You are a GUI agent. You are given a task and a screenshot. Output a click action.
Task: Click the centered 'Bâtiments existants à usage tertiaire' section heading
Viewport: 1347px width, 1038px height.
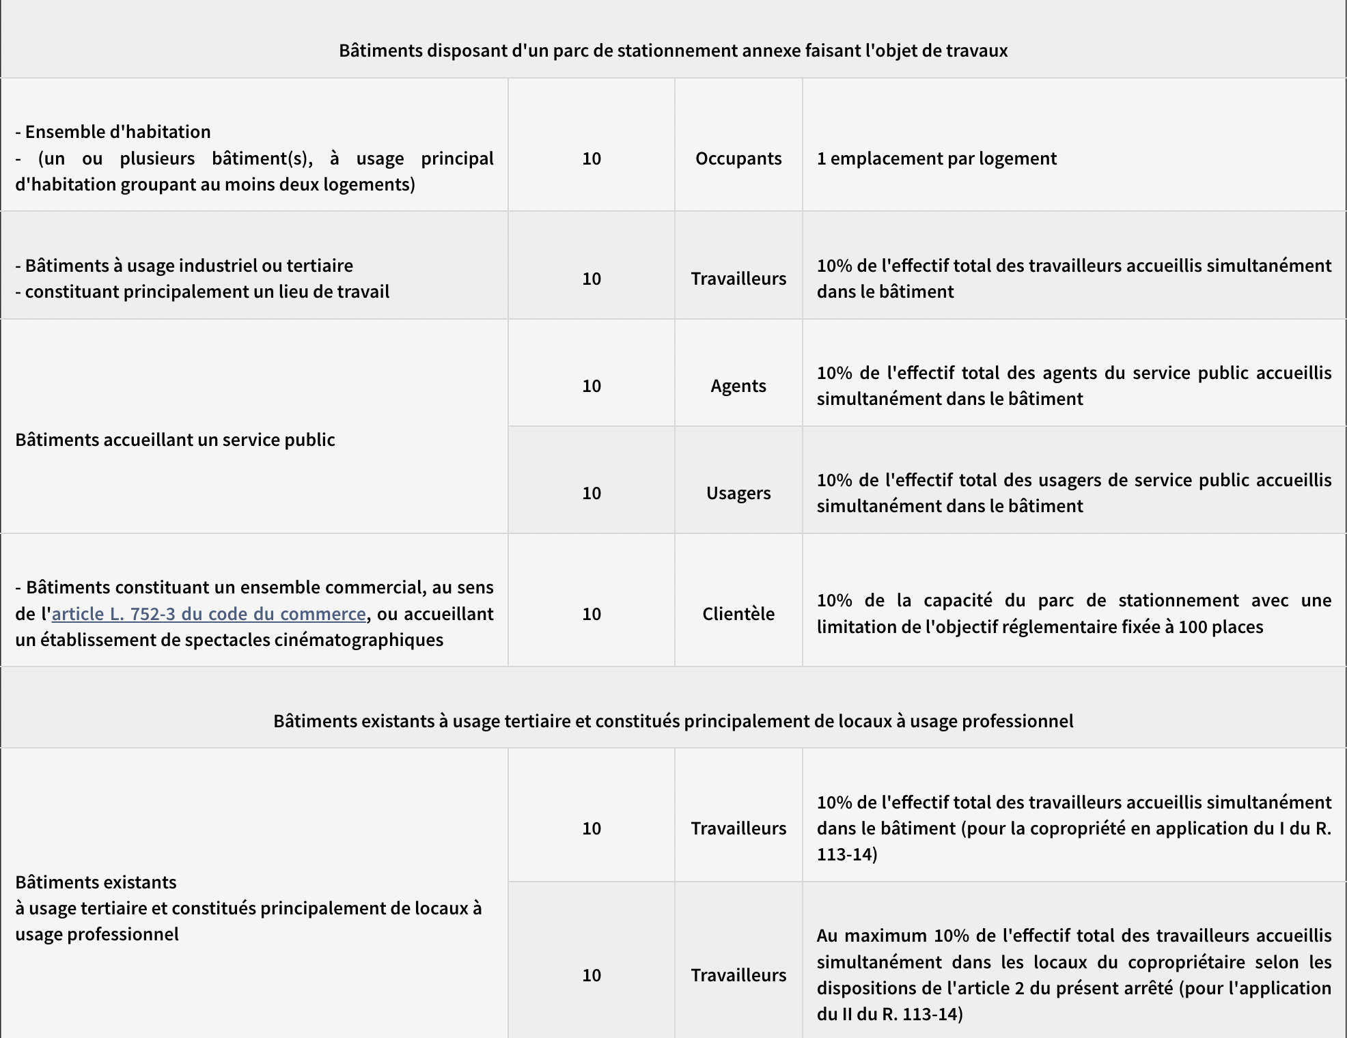coord(673,721)
